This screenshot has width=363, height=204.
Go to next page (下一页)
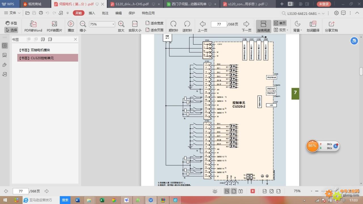click(246, 26)
